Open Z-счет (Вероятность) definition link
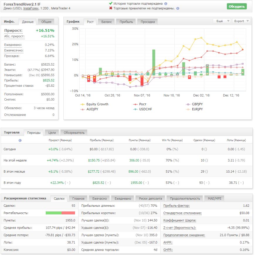Screen dimensions: 255x255 click(180, 228)
